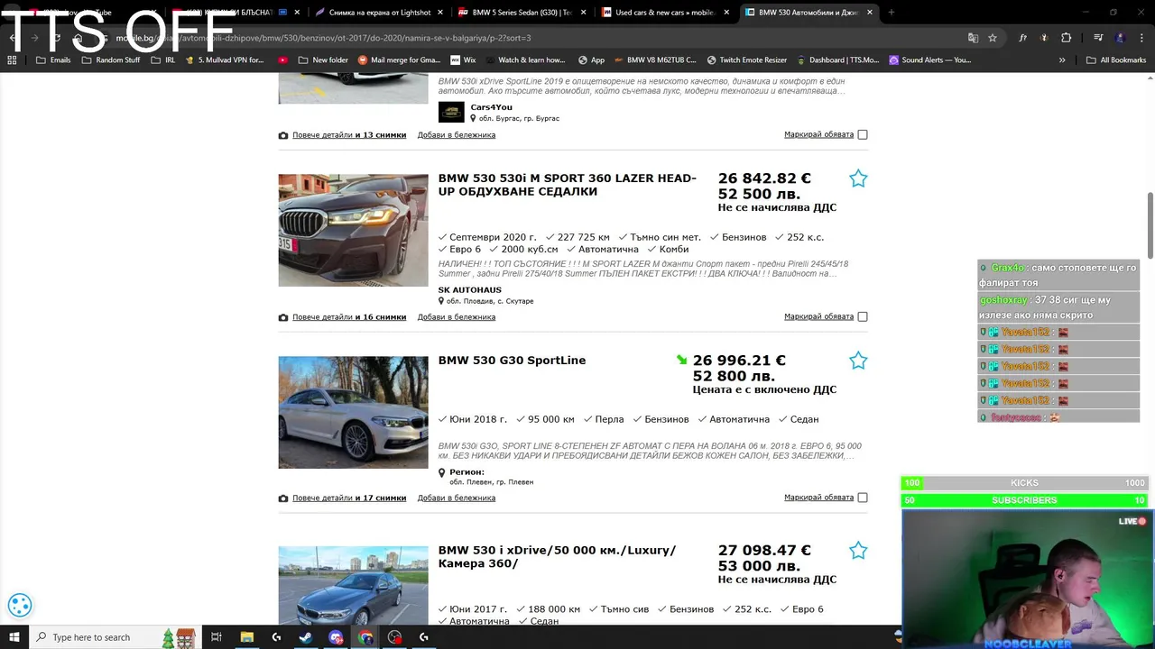Open the BMW 530 G30 SportLine title link
1155x649 pixels.
click(512, 361)
